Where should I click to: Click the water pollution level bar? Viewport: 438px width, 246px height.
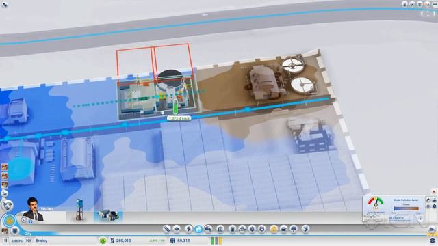(x=406, y=208)
